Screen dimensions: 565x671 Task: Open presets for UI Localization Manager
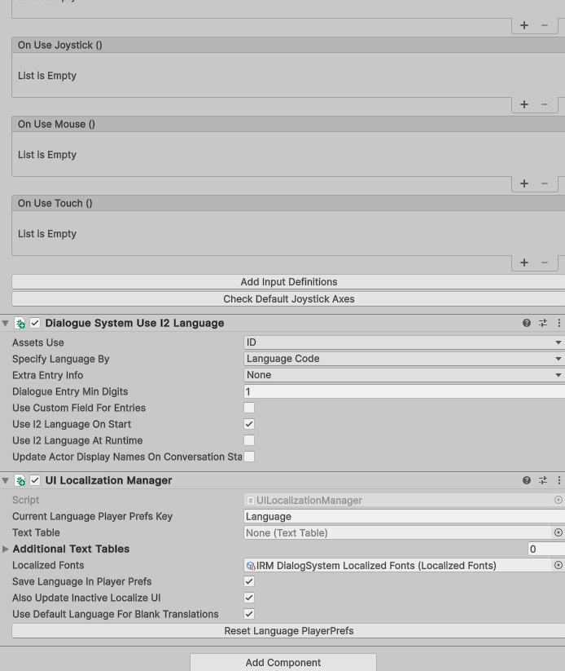pyautogui.click(x=543, y=480)
